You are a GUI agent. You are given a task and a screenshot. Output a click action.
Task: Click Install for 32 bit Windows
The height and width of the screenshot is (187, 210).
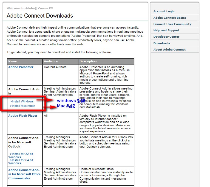click(x=21, y=155)
